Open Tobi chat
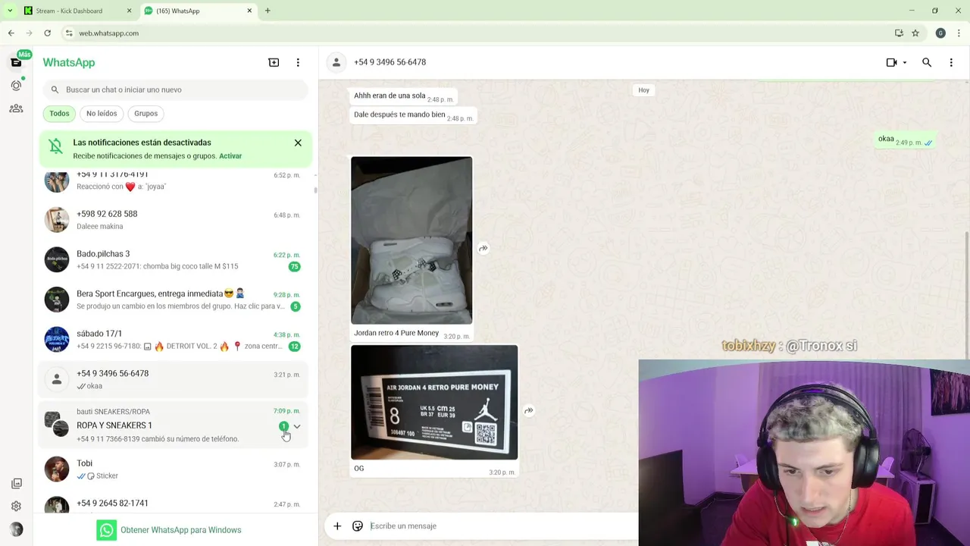The image size is (970, 546). (x=175, y=469)
